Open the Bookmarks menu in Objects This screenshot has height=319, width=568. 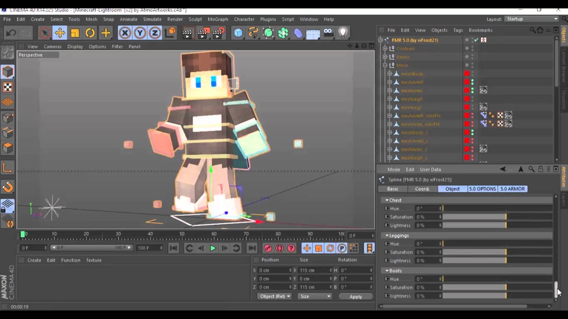click(481, 30)
